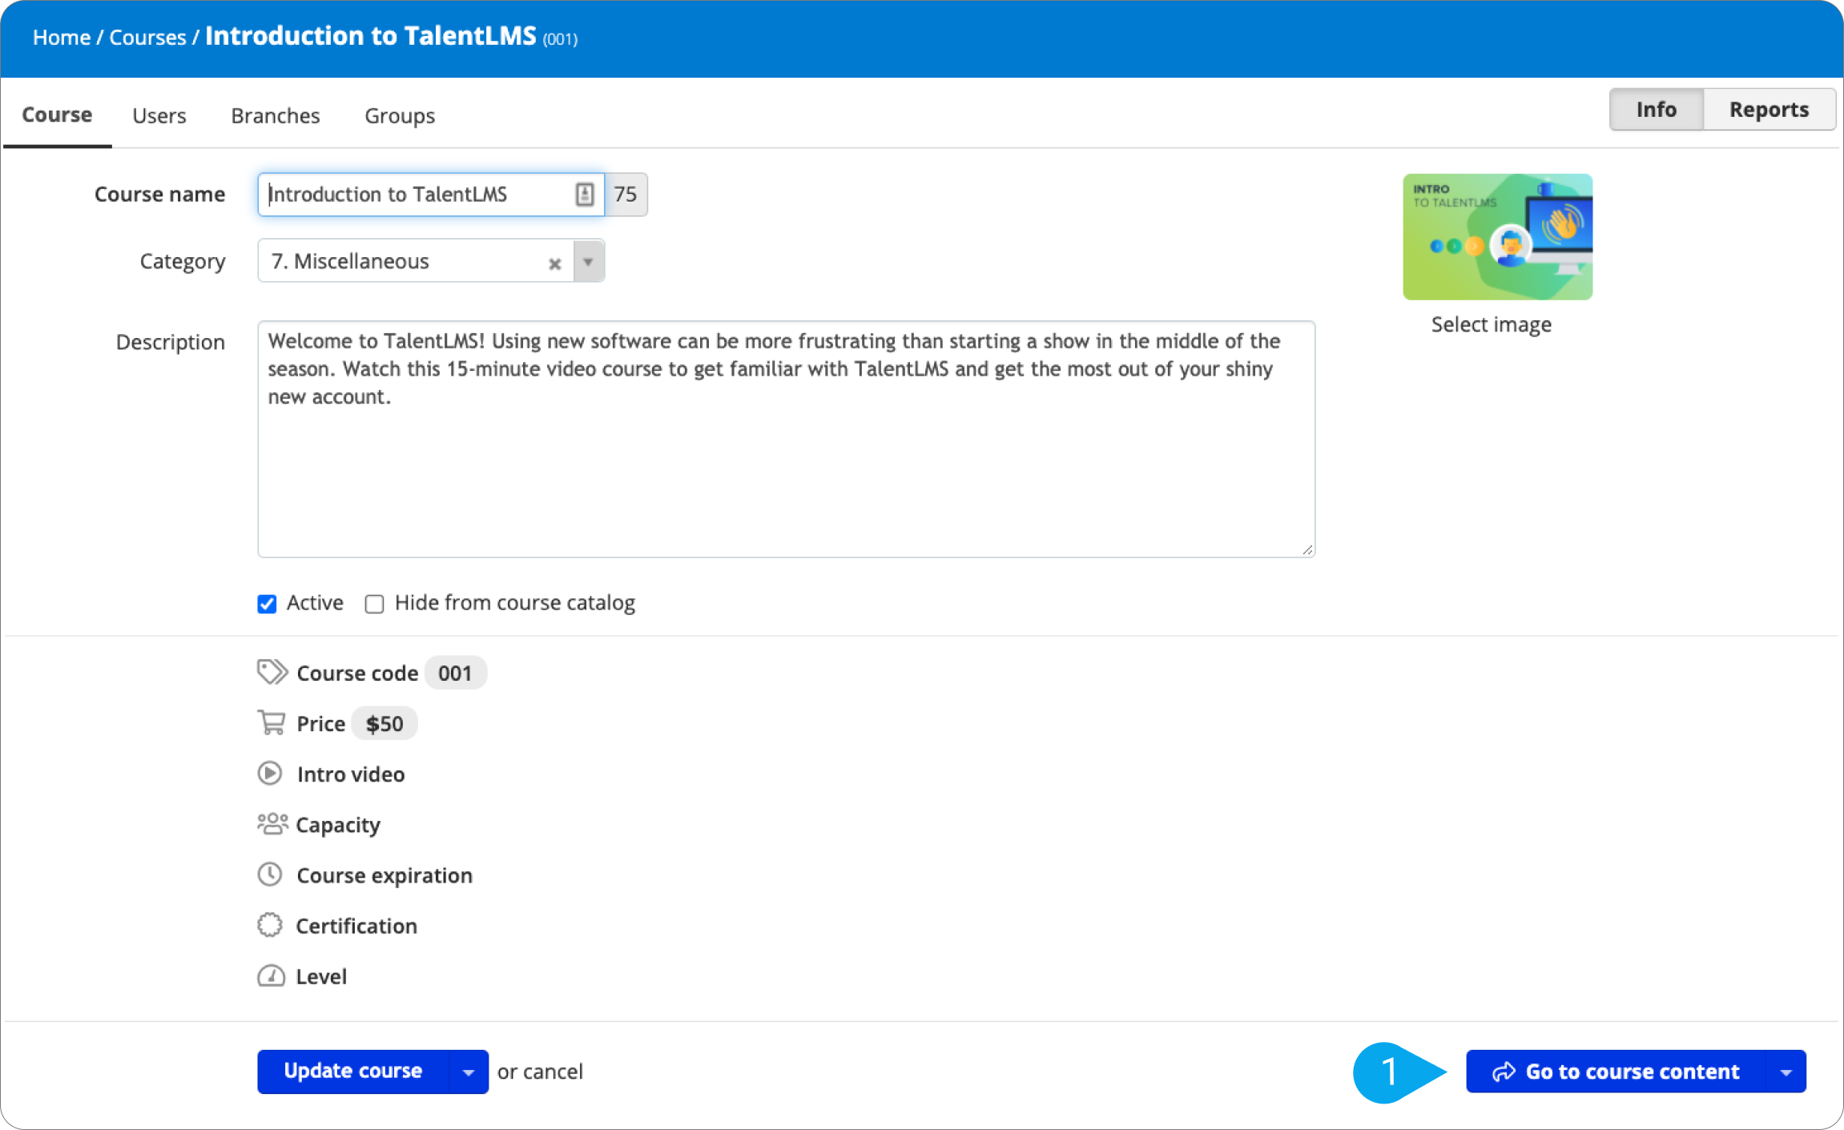Click the Intro video play icon
The width and height of the screenshot is (1844, 1130).
[x=270, y=774]
